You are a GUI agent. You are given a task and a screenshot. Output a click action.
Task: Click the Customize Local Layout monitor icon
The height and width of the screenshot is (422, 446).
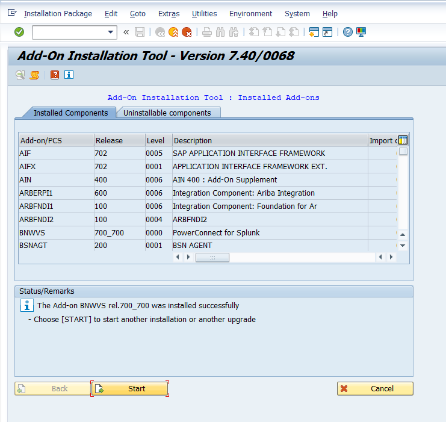pos(361,32)
